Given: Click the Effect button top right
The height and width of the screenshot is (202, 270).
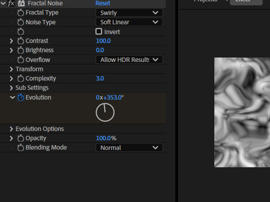Looking at the screenshot, I should coord(246,2).
